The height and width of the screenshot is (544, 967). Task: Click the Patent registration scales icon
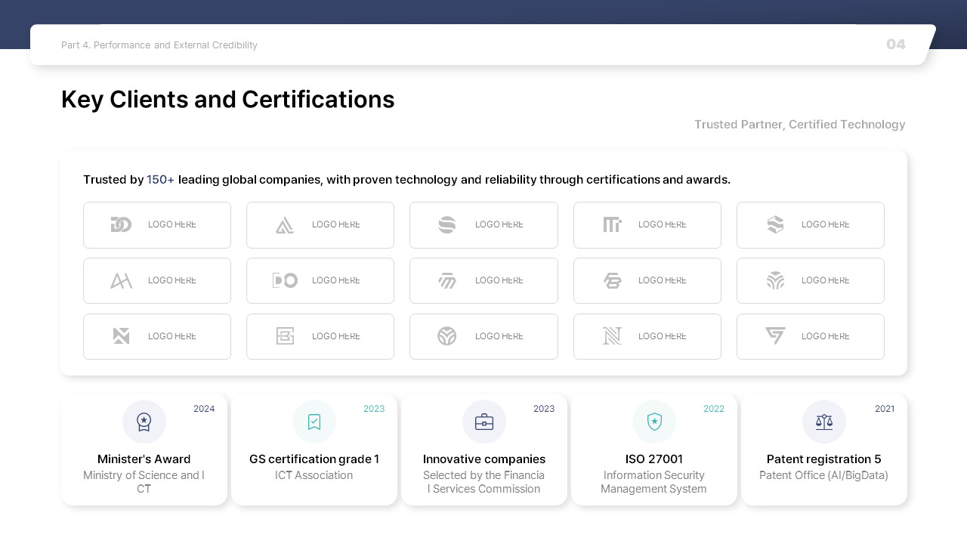click(824, 422)
